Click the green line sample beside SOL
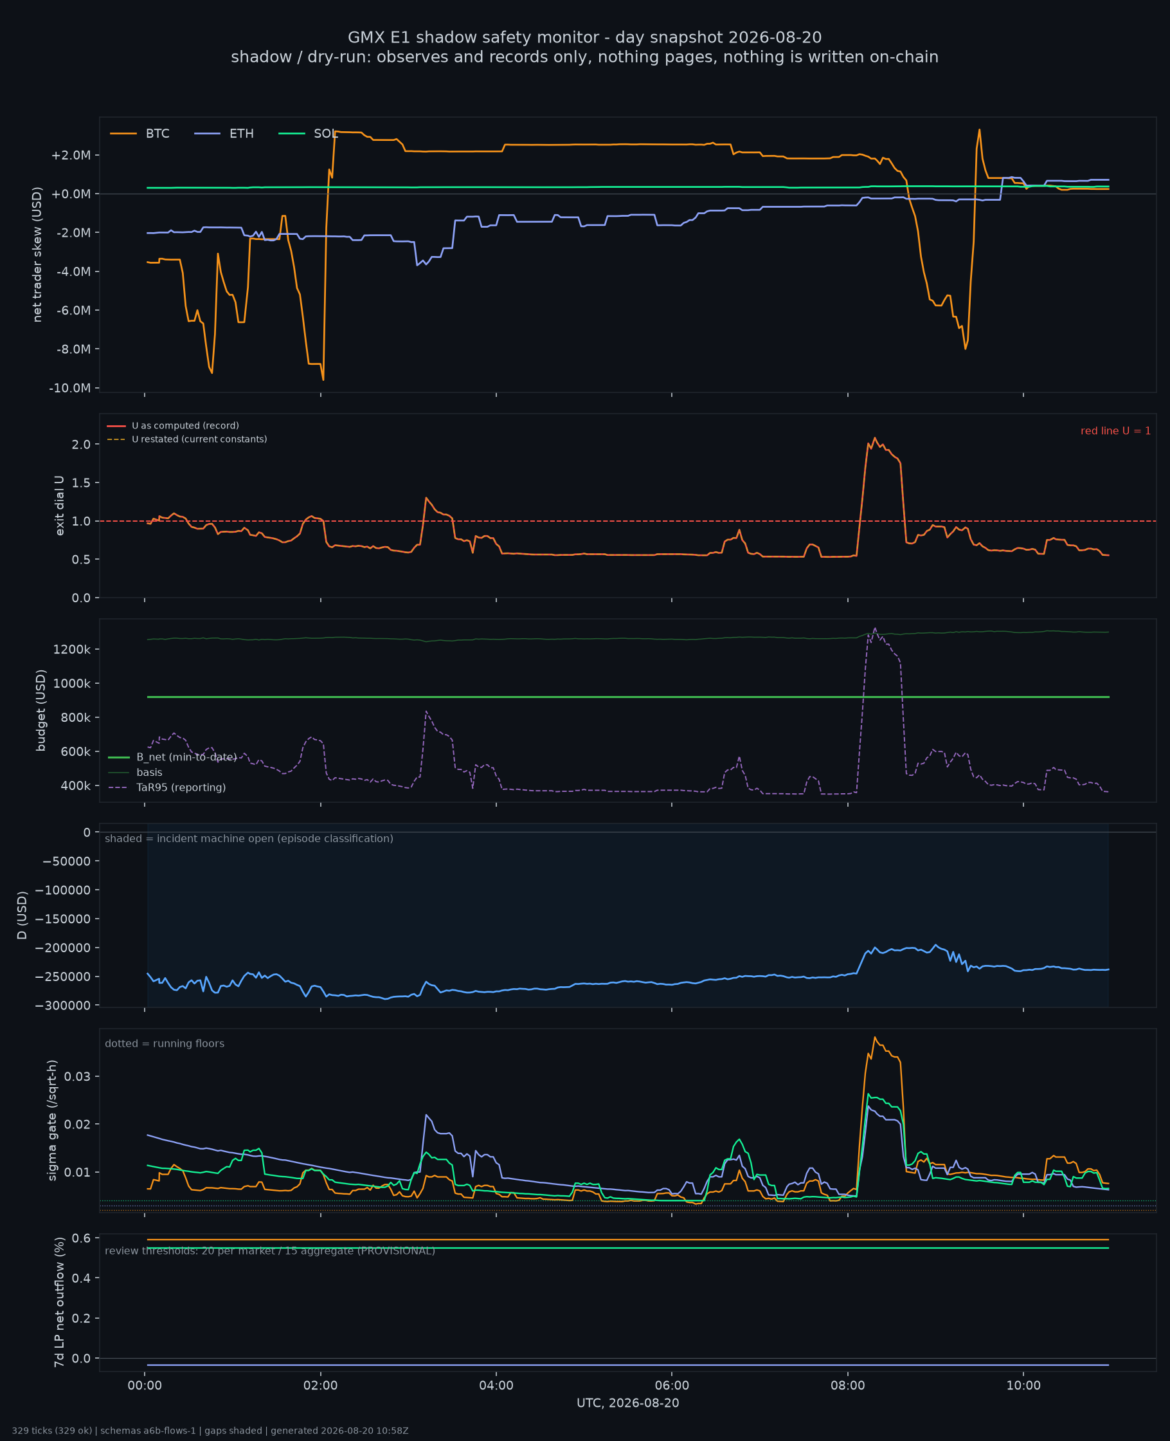1170x1441 pixels. 292,134
